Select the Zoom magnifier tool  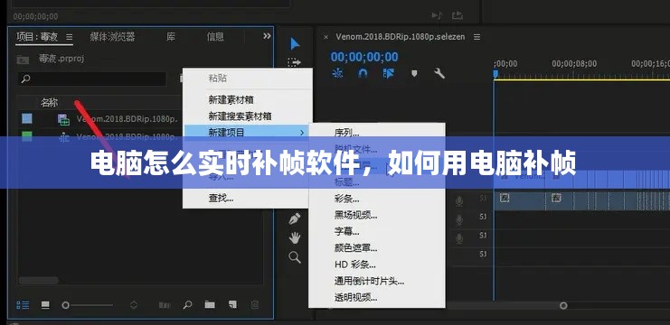[x=295, y=257]
